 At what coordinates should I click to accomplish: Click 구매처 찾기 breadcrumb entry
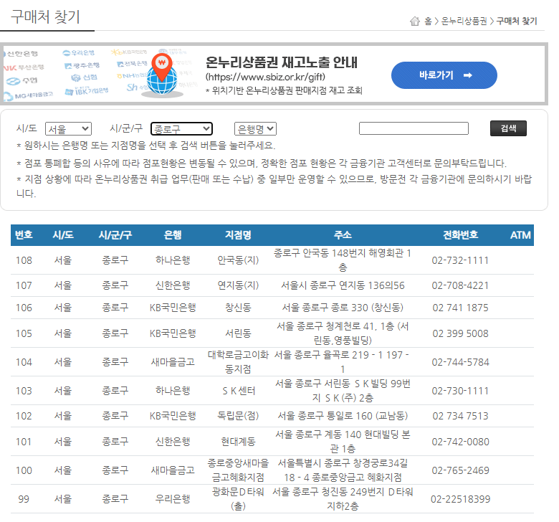point(517,21)
